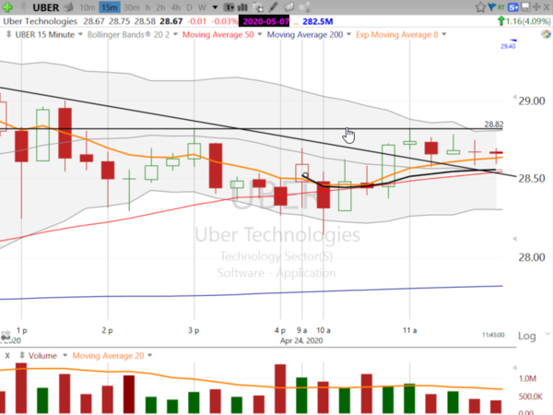Image resolution: width=553 pixels, height=415 pixels.
Task: Click the save layout disk icon
Action: pos(525,7)
